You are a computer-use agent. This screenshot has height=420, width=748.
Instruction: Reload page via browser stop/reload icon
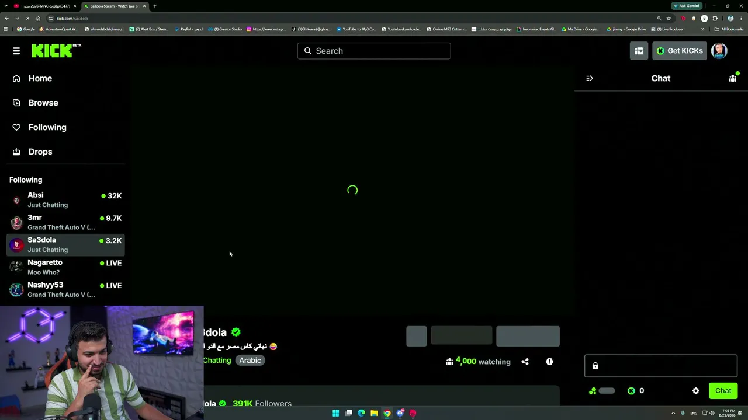27,19
